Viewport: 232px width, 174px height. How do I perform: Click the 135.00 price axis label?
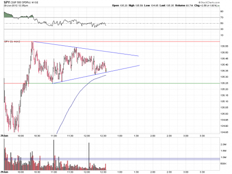point(224,114)
